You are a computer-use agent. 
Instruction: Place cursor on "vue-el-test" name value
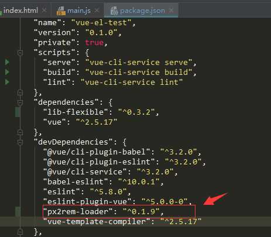(x=101, y=23)
